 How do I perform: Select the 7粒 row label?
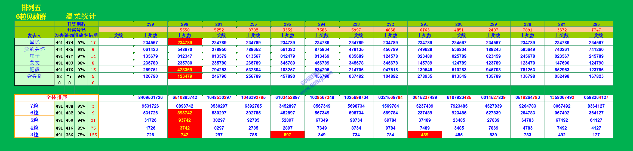[34, 106]
